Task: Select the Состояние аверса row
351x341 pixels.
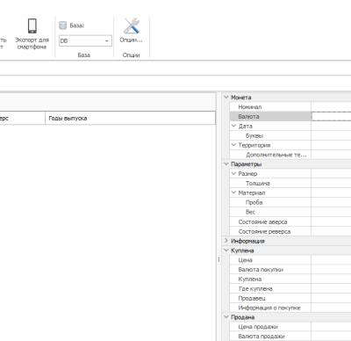Action: coord(290,221)
